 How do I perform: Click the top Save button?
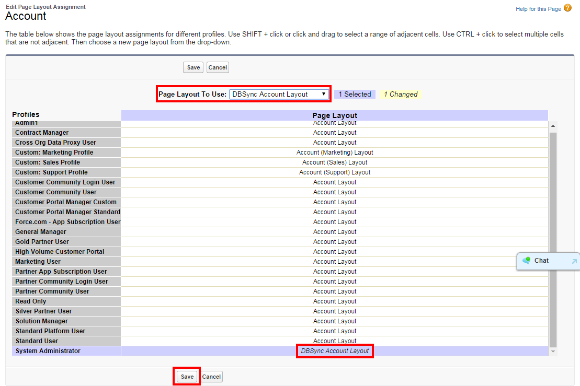pos(194,67)
